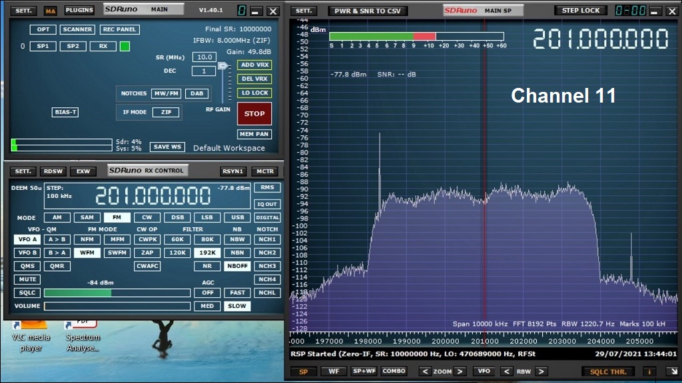Screen dimensions: 682x383
Task: Switch to COMBO view
Action: (x=394, y=371)
